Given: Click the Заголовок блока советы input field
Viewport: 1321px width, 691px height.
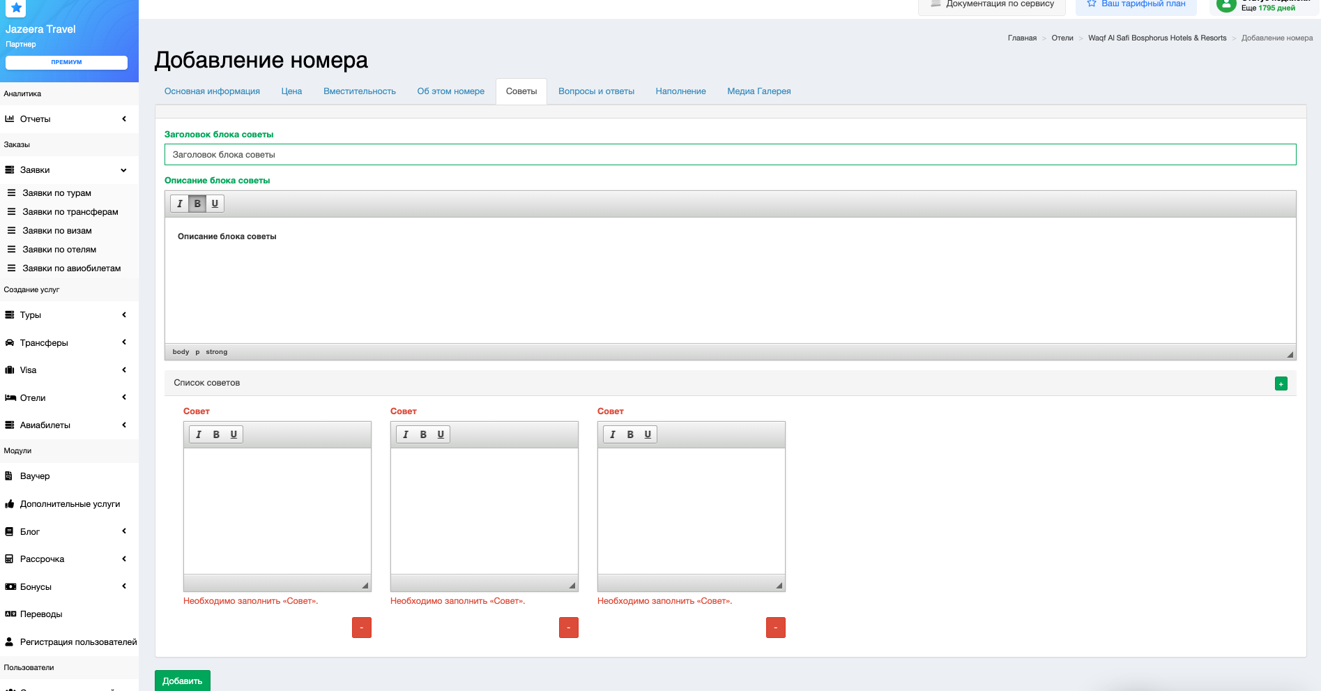Looking at the screenshot, I should 730,155.
